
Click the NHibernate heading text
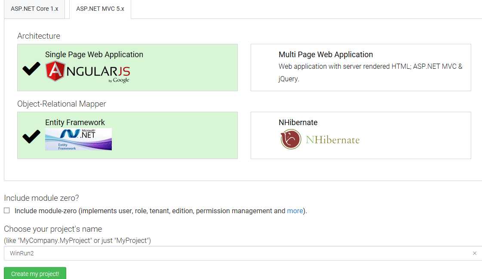298,122
